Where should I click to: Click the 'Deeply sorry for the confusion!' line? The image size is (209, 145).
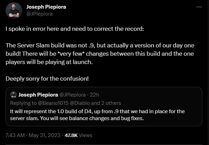(x=47, y=79)
